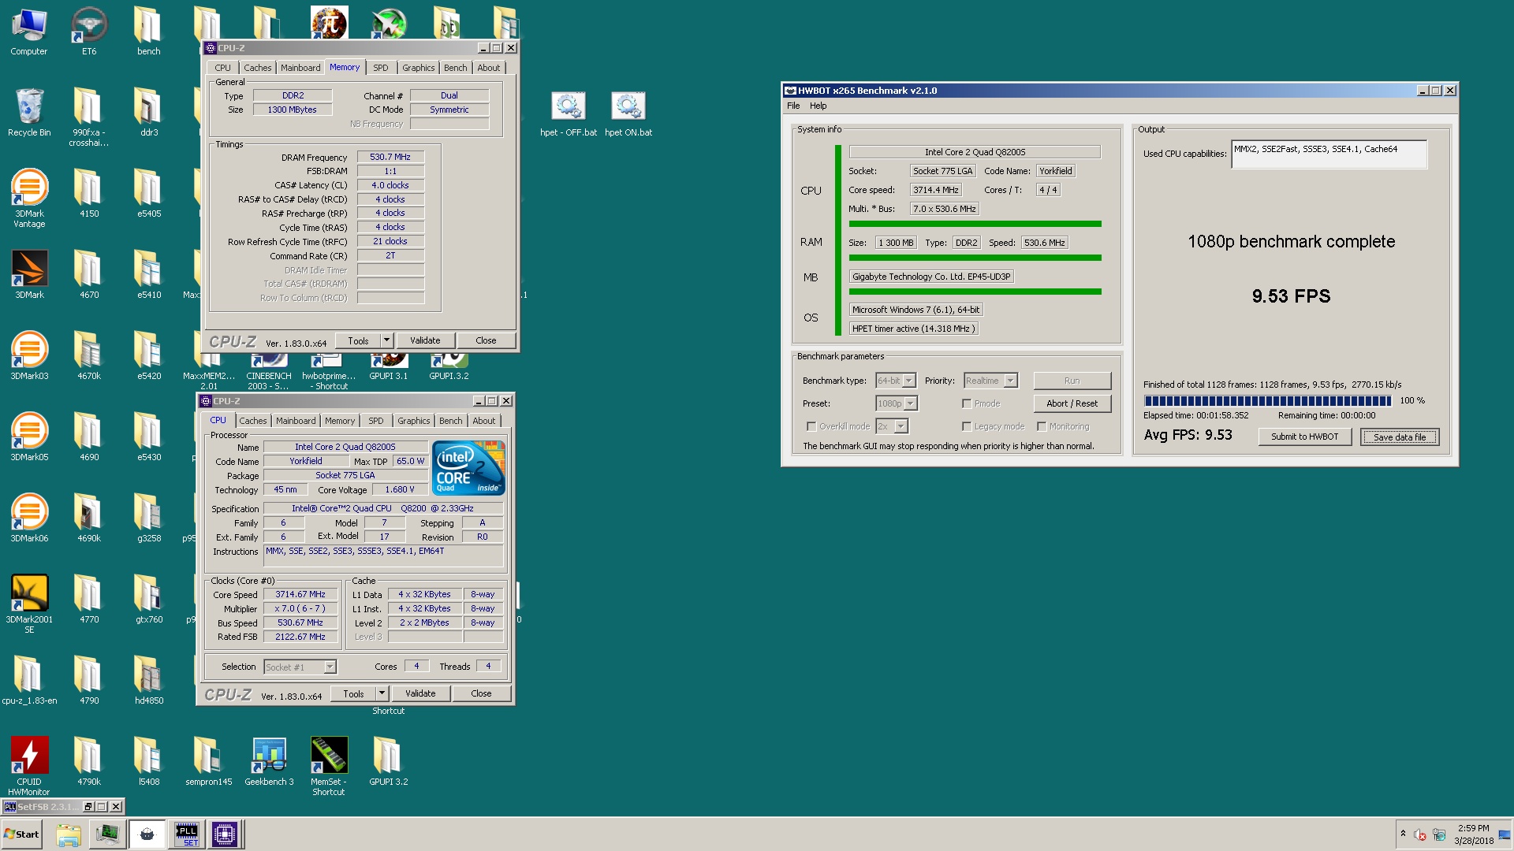
Task: Open the ET6 desktop shortcut
Action: click(89, 32)
